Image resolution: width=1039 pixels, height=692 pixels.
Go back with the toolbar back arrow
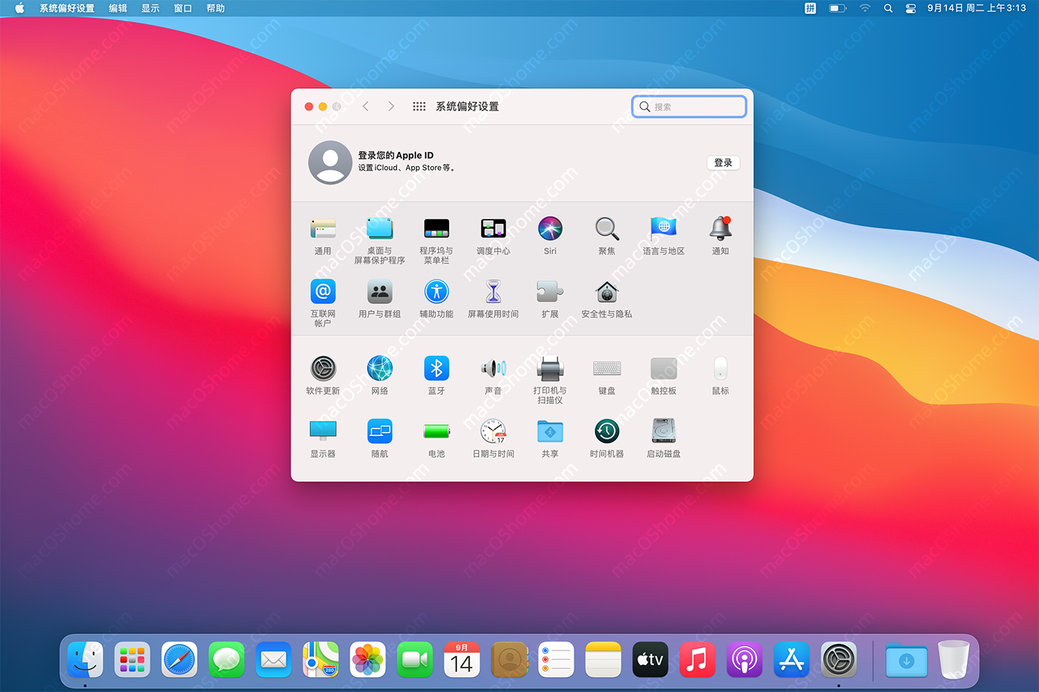click(365, 107)
